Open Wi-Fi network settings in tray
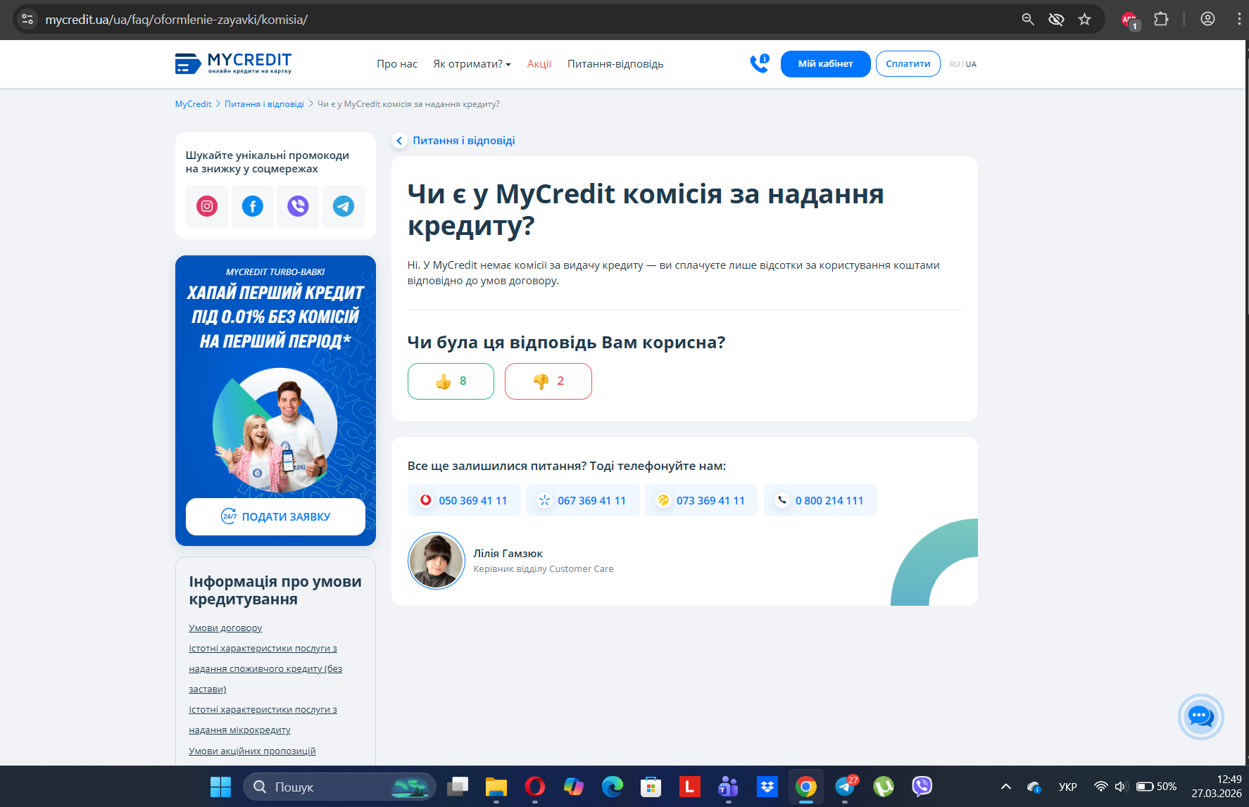Image resolution: width=1249 pixels, height=807 pixels. click(x=1101, y=787)
